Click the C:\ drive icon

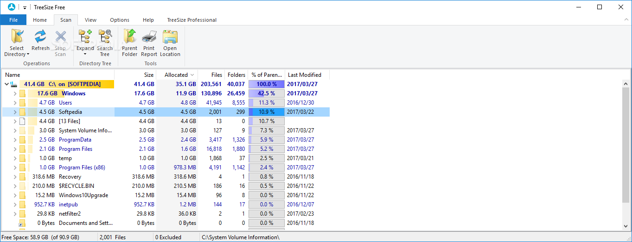pyautogui.click(x=13, y=84)
